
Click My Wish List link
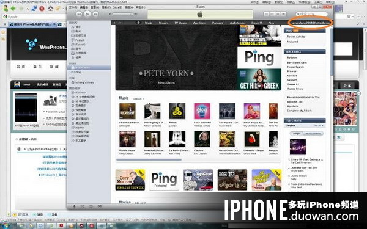point(295,102)
